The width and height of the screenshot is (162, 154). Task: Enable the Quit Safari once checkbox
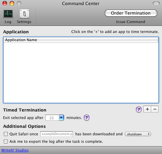coord(6,134)
